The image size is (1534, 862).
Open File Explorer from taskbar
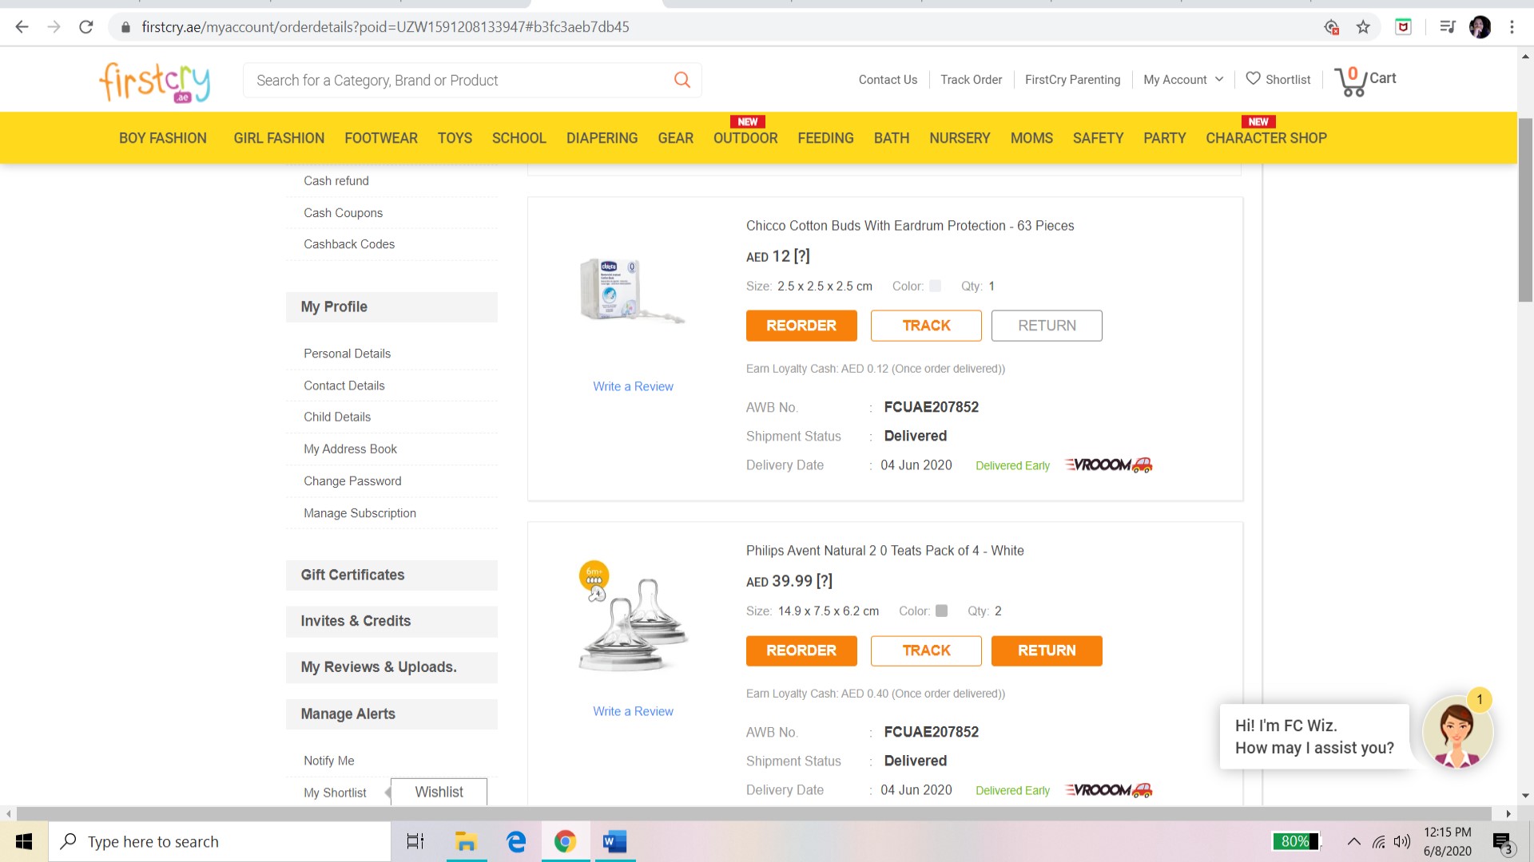point(466,841)
